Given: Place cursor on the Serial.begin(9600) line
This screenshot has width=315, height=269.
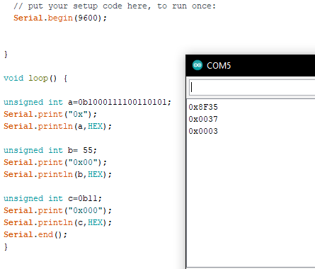Looking at the screenshot, I should pyautogui.click(x=60, y=18).
